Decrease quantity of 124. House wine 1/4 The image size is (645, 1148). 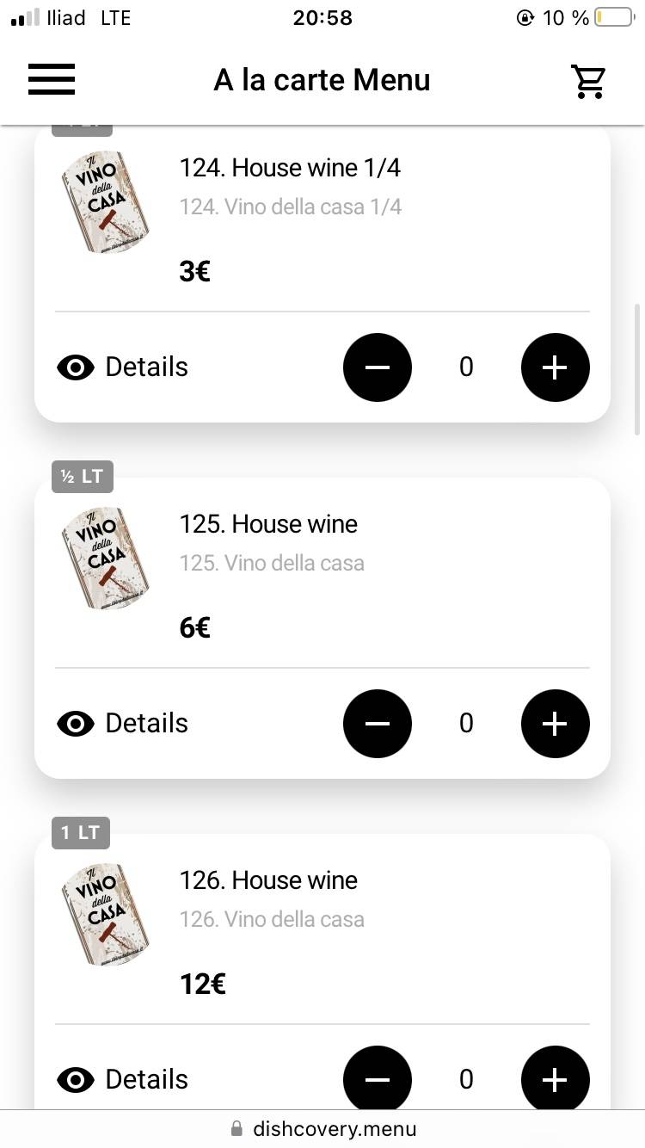coord(378,367)
